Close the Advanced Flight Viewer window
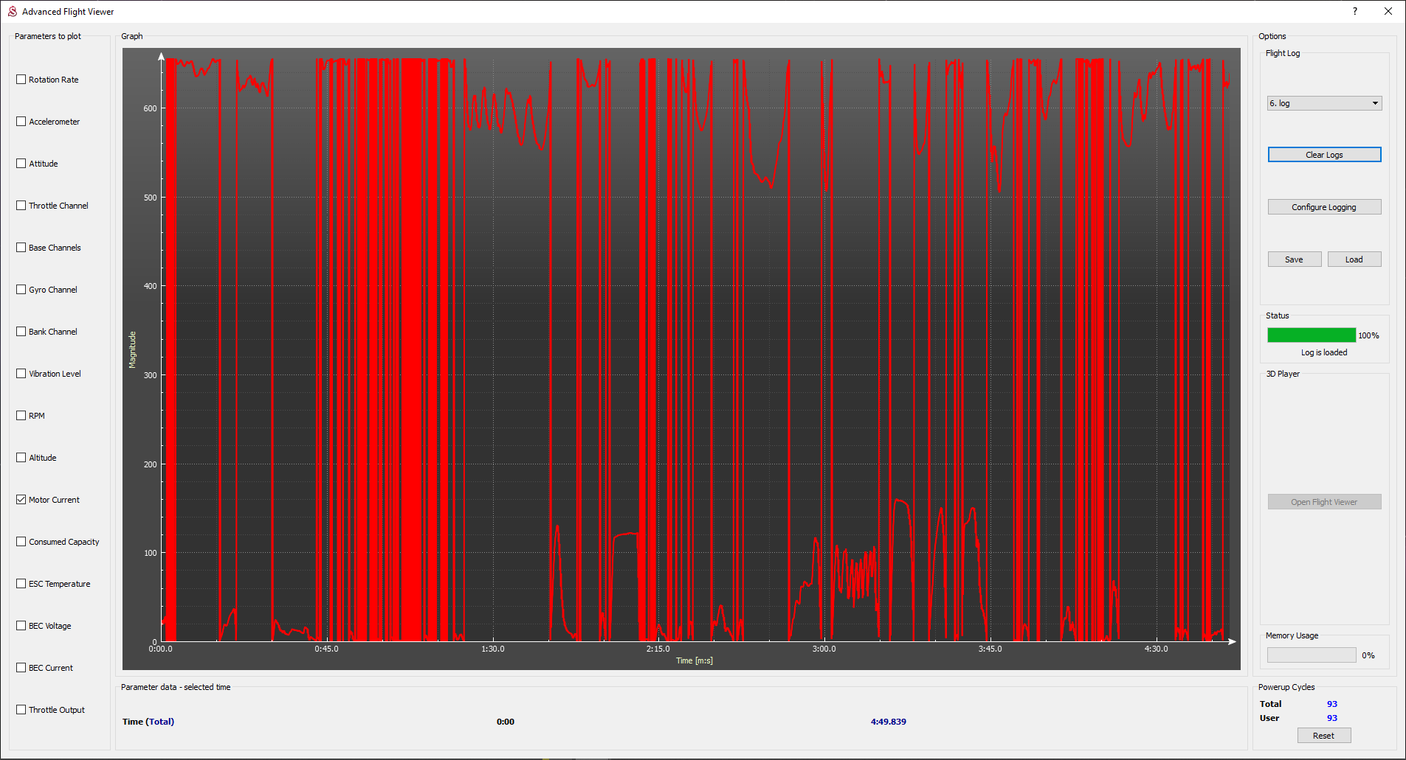Screen dimensions: 1406x760 [1388, 12]
